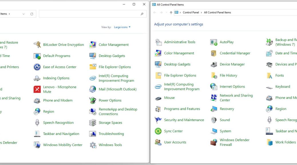297x165 pixels.
Task: Open File History icon
Action: 214,76
